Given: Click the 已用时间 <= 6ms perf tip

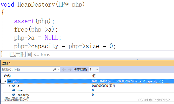Looking at the screenshot, I should tap(30, 55).
